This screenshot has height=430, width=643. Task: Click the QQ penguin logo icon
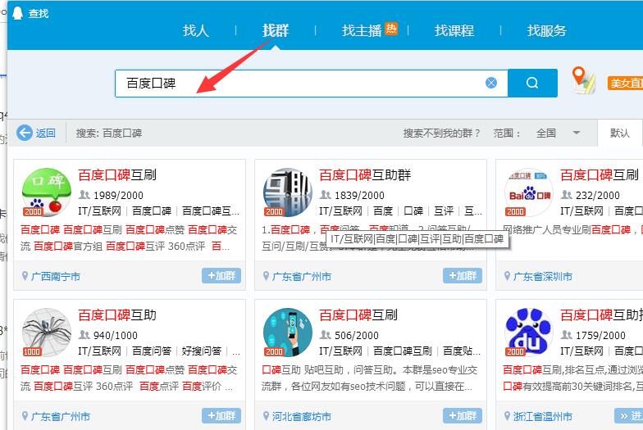click(x=17, y=13)
